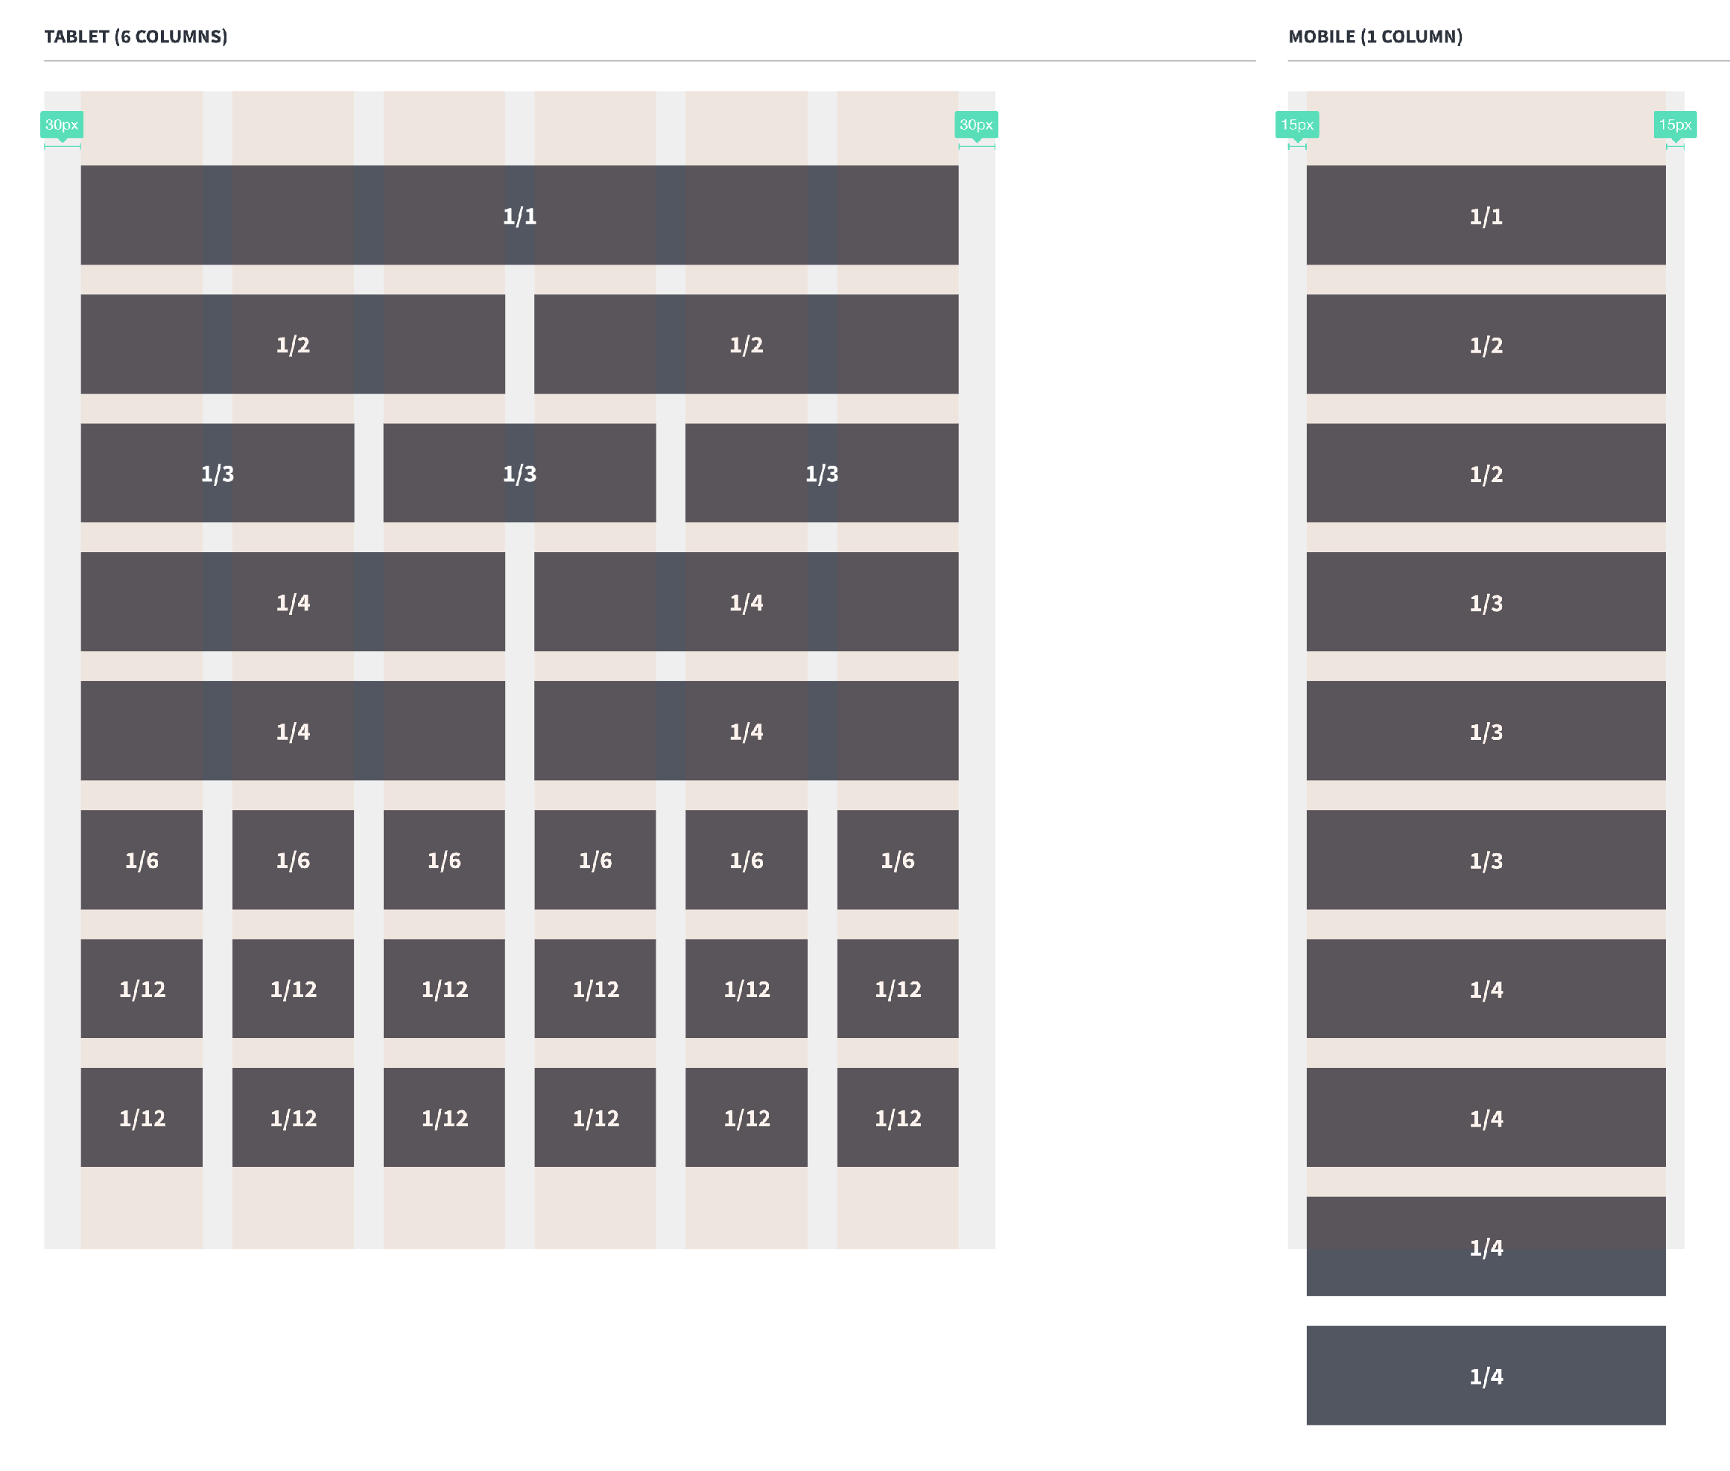Click the second-row right 1/4 tablet block
1730x1471 pixels.
click(747, 731)
